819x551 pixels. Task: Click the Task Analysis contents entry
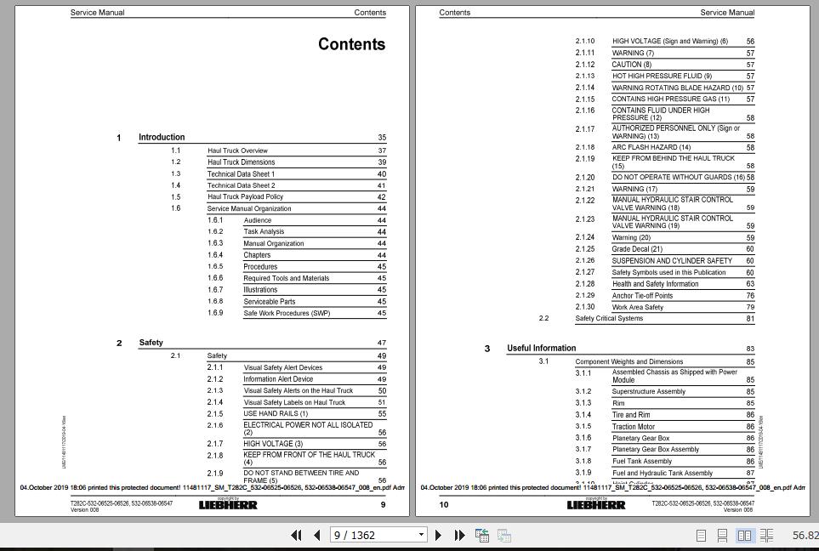click(x=264, y=231)
